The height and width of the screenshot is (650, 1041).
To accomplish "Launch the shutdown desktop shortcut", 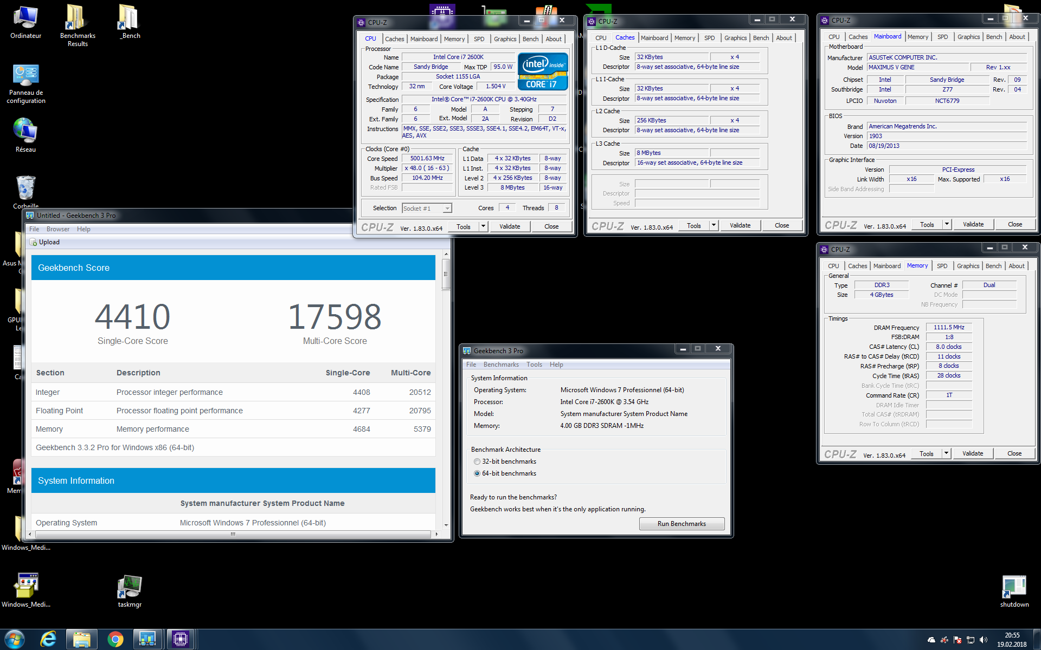I will tap(1014, 591).
